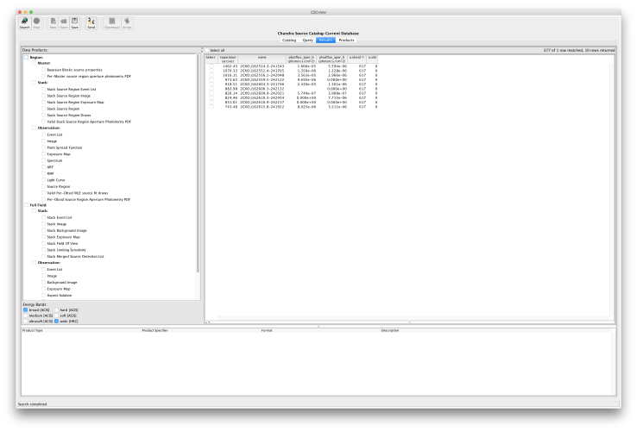Click the Download toolbar icon

point(111,22)
